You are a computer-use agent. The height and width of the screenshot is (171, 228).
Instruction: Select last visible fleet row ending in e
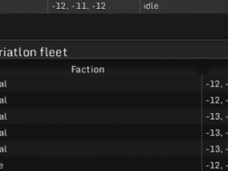[101, 165]
